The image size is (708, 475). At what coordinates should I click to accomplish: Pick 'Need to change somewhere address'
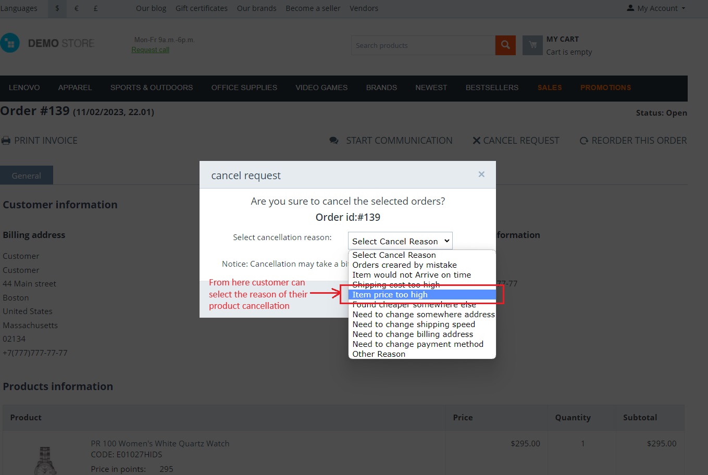pyautogui.click(x=422, y=314)
